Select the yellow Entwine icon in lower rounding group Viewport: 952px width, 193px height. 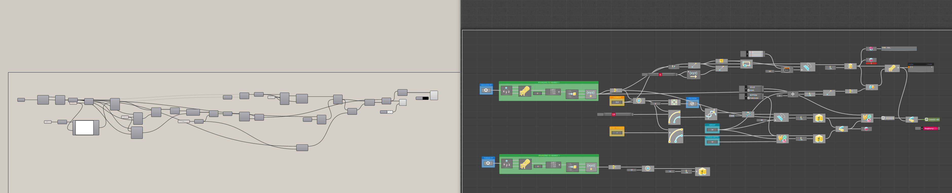click(x=525, y=164)
